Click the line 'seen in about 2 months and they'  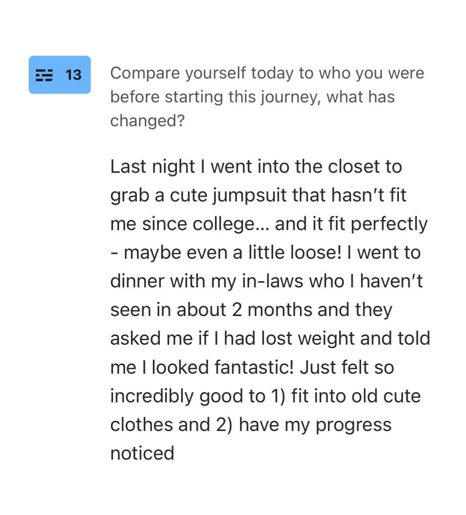pyautogui.click(x=251, y=310)
